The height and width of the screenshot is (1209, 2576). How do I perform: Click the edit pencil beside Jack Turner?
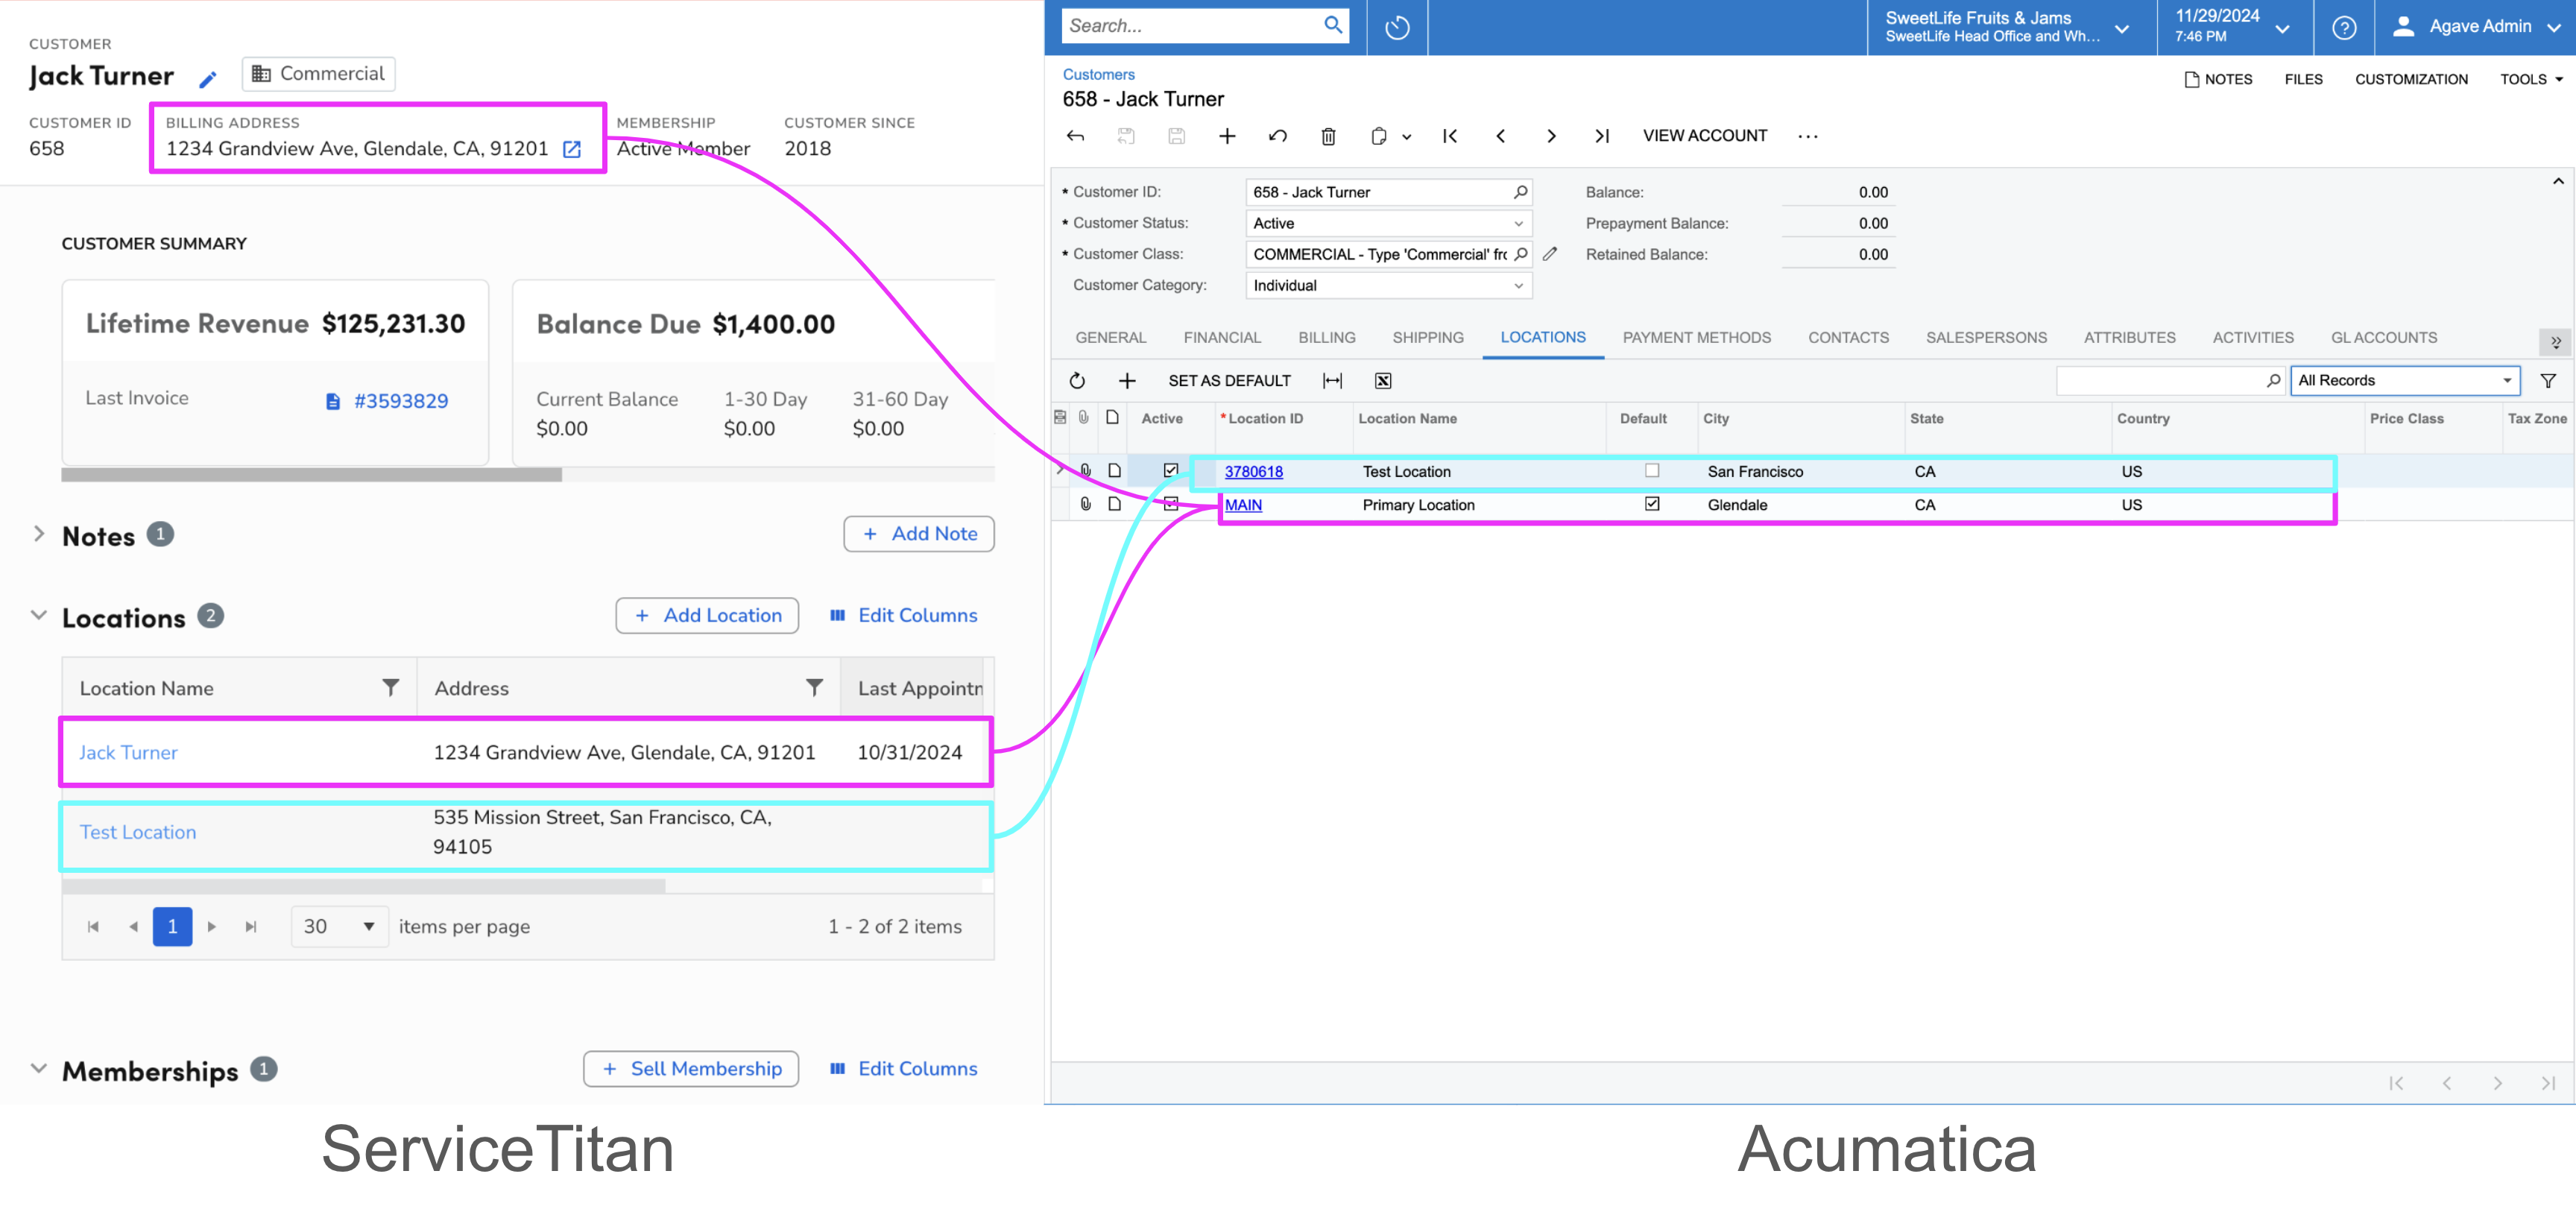(x=208, y=78)
